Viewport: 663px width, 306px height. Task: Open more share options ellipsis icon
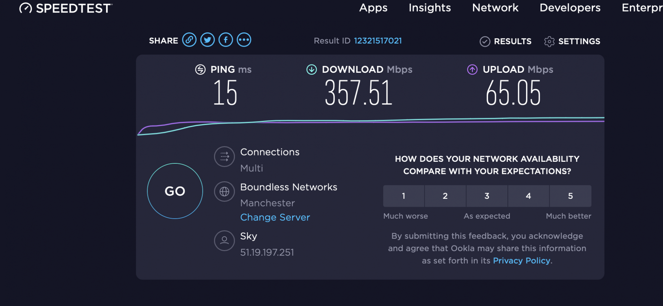tap(244, 40)
